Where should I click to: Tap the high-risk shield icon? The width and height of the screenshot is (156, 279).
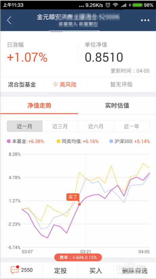pyautogui.click(x=56, y=85)
